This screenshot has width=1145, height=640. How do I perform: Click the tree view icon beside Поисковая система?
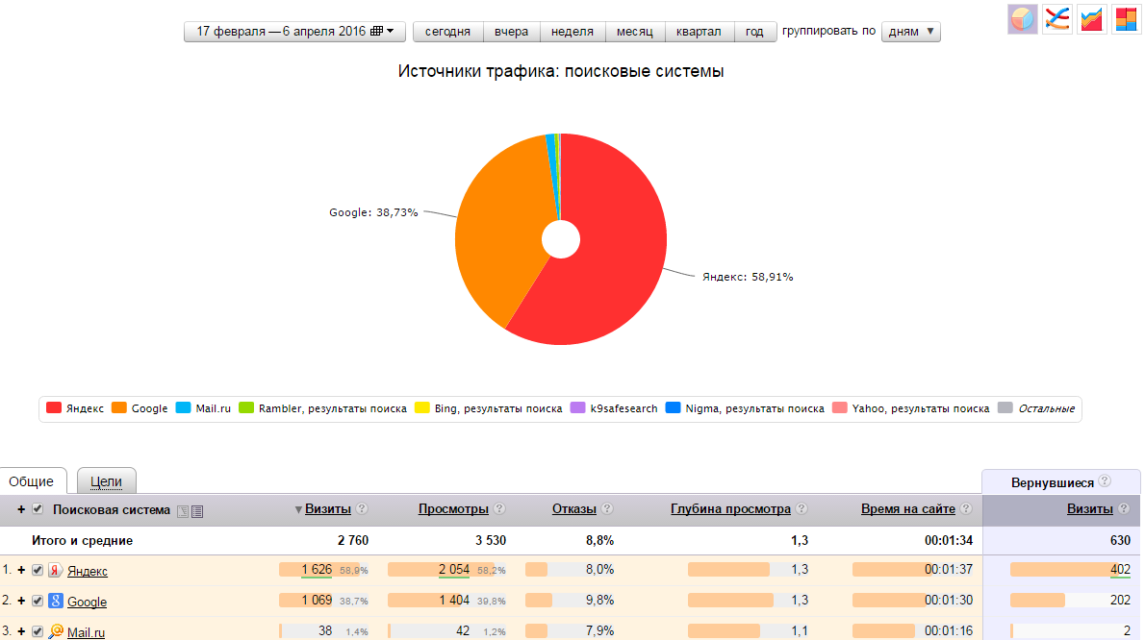[183, 510]
